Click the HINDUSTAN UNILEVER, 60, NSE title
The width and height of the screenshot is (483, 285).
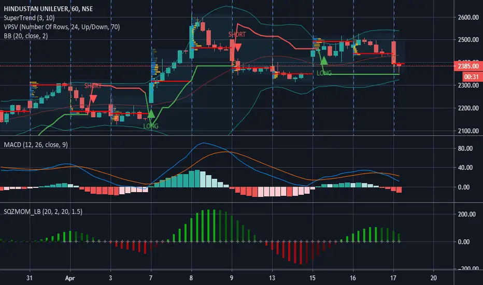pyautogui.click(x=48, y=9)
